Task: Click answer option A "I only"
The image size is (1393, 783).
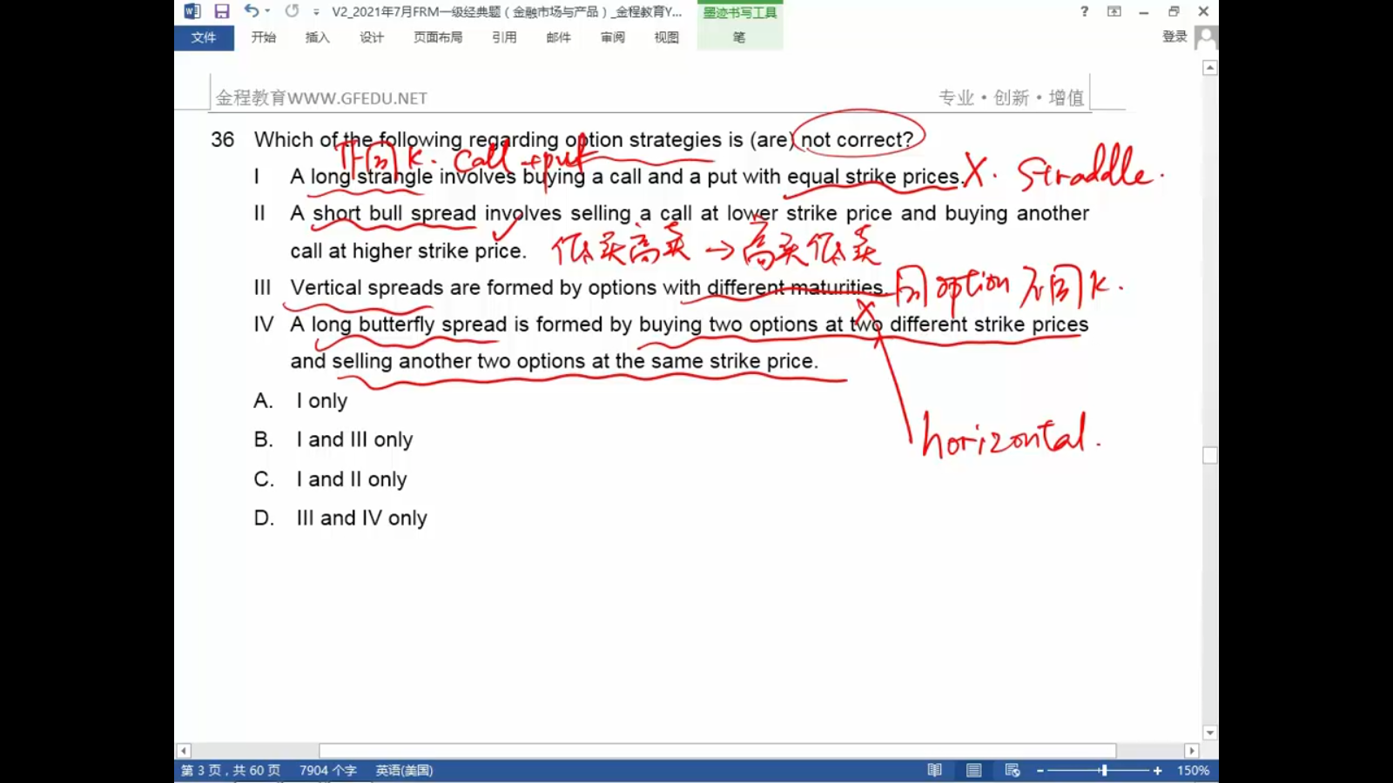Action: coord(321,401)
